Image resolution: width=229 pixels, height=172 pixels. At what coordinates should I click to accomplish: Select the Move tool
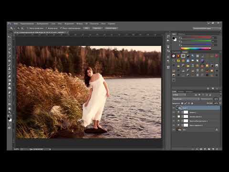tap(10, 37)
